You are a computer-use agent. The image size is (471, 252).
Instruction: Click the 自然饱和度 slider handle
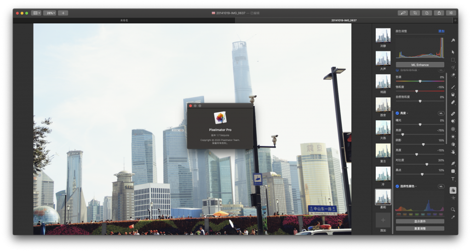(420, 101)
